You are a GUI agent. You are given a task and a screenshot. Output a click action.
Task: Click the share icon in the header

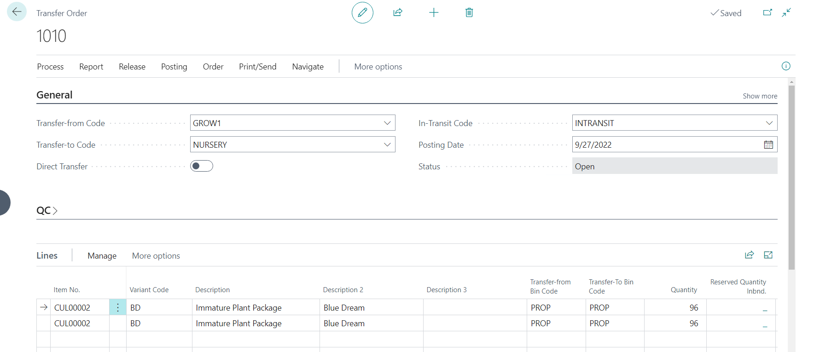[x=398, y=12]
